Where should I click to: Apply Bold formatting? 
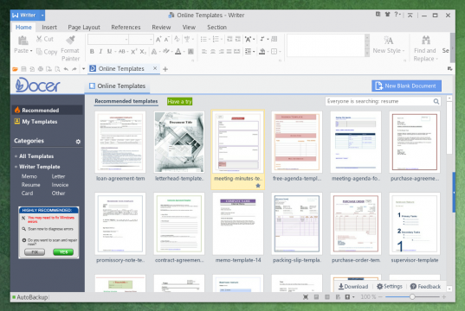pyautogui.click(x=92, y=52)
